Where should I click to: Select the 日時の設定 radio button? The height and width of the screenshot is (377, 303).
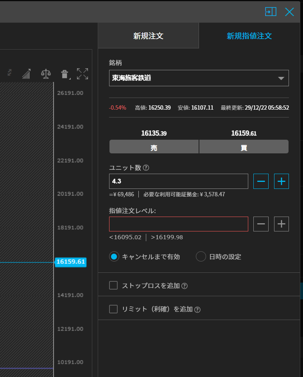coord(201,257)
